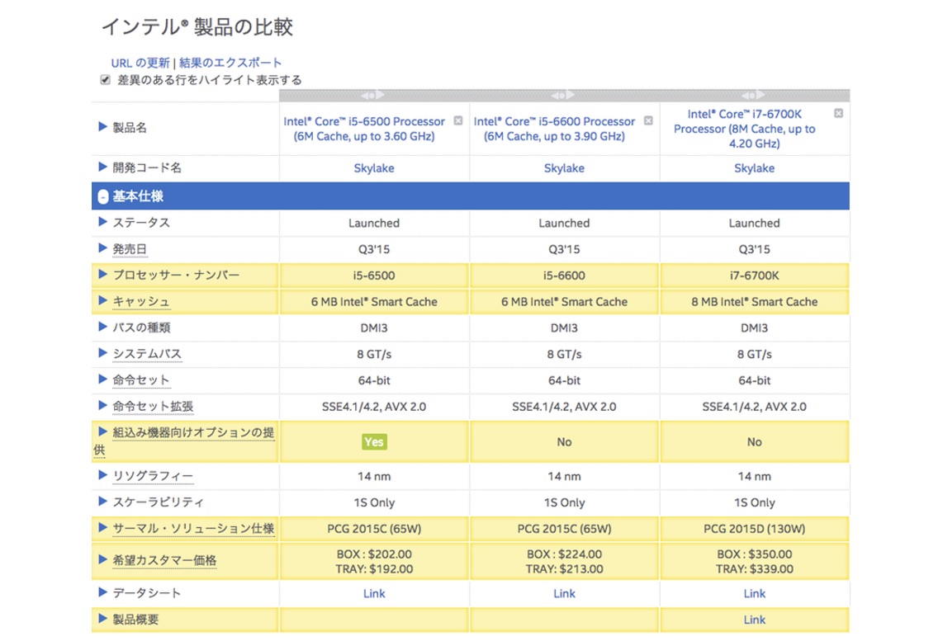
Task: Open 製品概要 Link for i7-6700K
Action: [x=754, y=620]
